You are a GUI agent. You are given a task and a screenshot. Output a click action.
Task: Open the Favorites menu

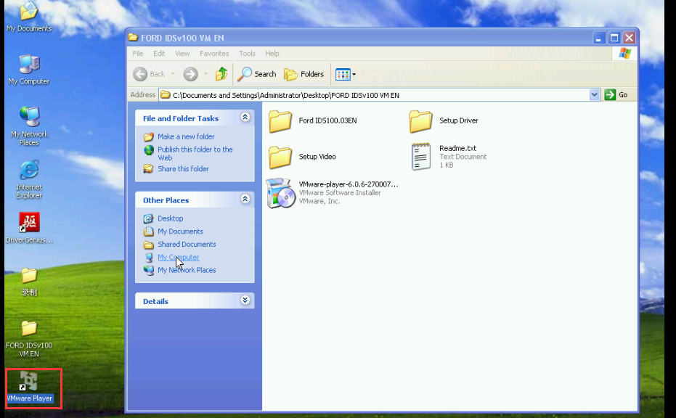[214, 54]
